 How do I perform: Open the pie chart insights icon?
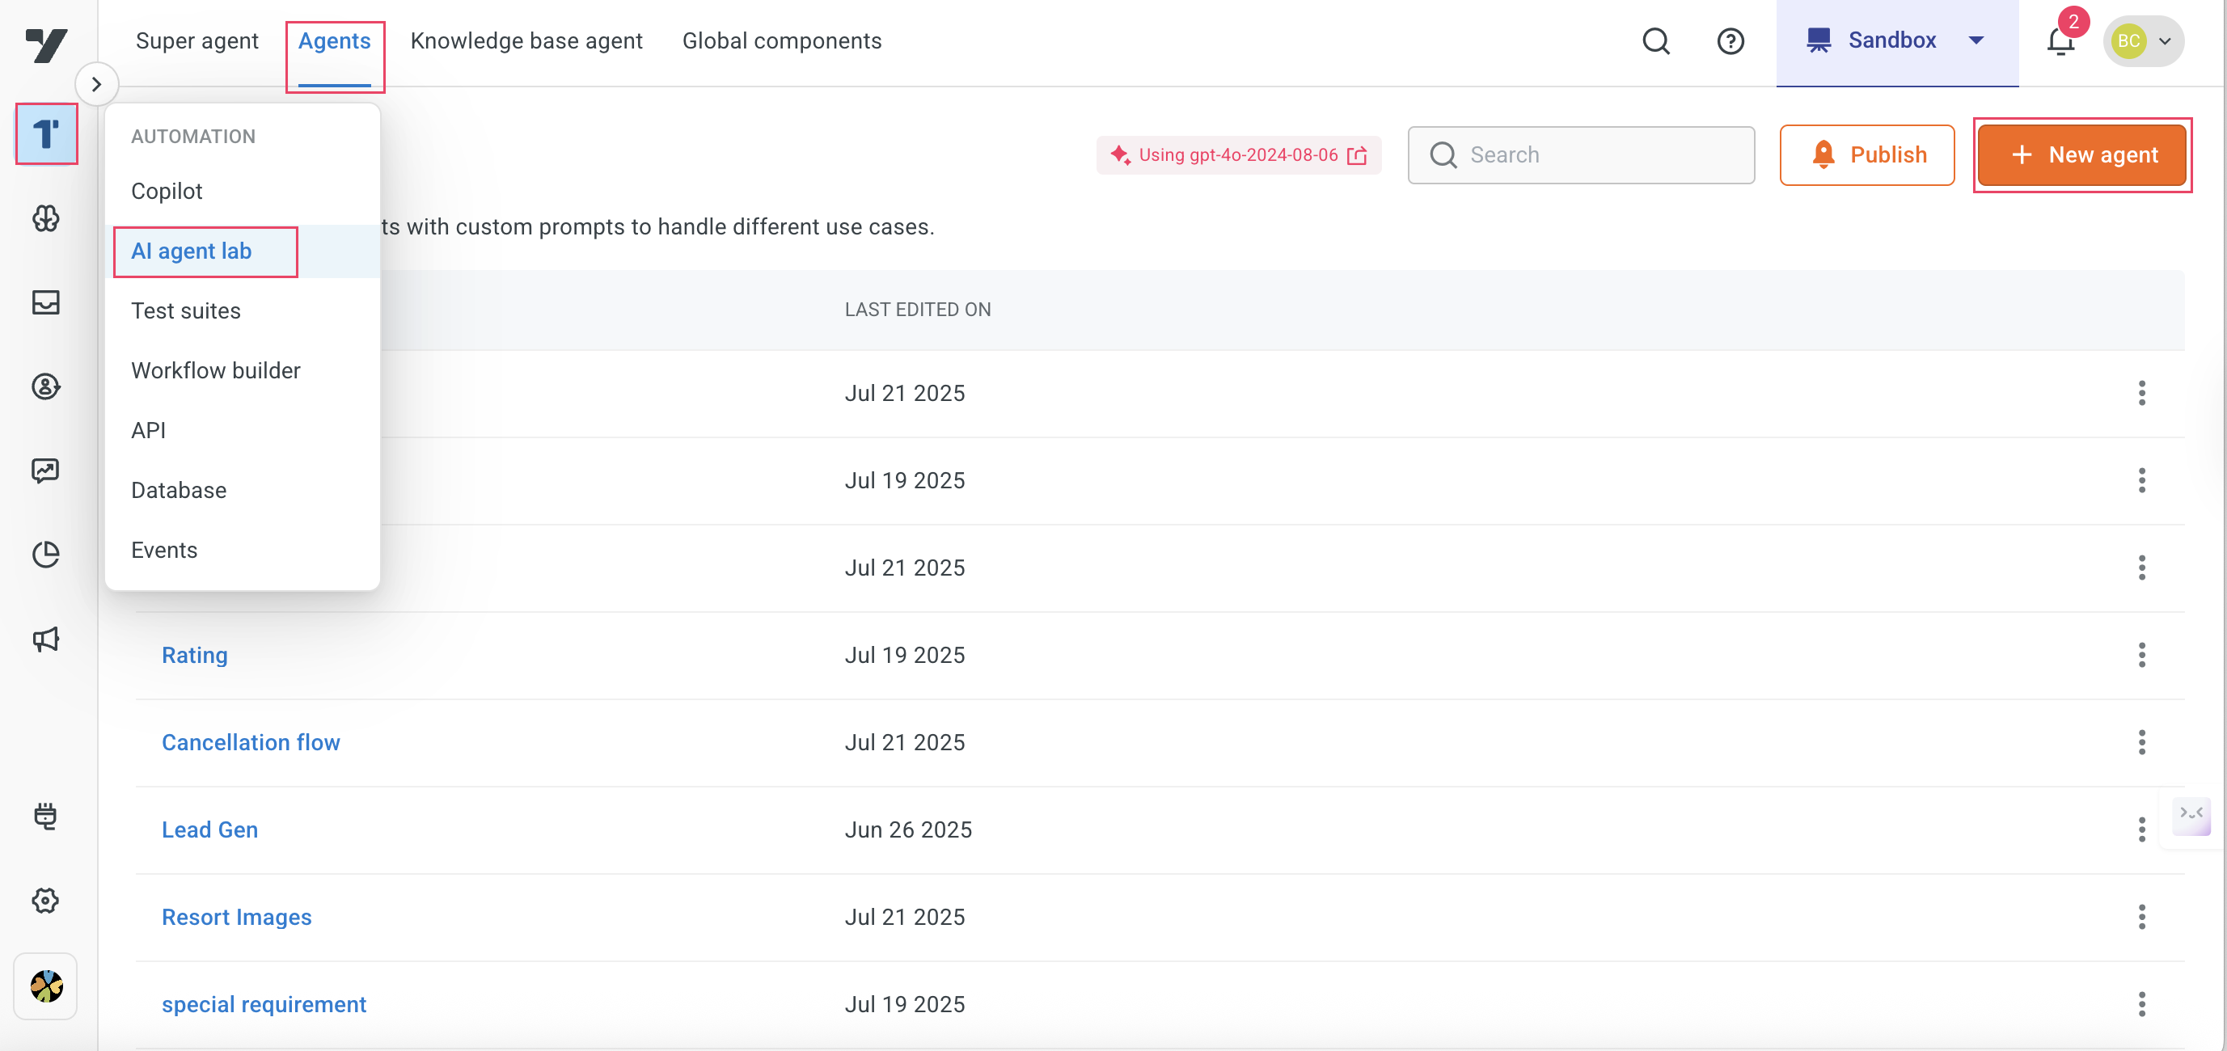tap(46, 554)
